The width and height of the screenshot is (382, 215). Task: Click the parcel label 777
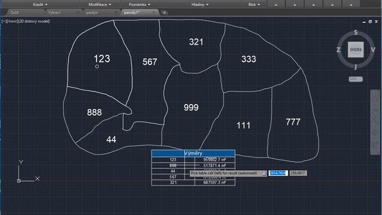(293, 122)
